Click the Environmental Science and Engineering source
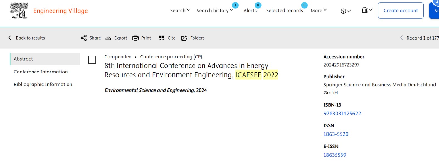The height and width of the screenshot is (165, 439). pos(149,90)
